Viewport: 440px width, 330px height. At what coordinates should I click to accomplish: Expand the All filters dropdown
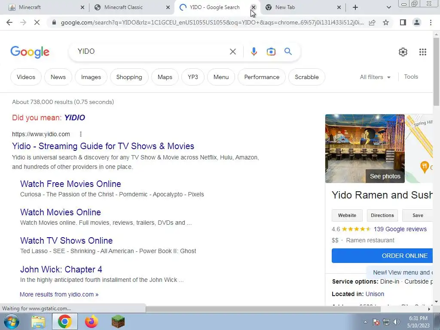pos(375,77)
